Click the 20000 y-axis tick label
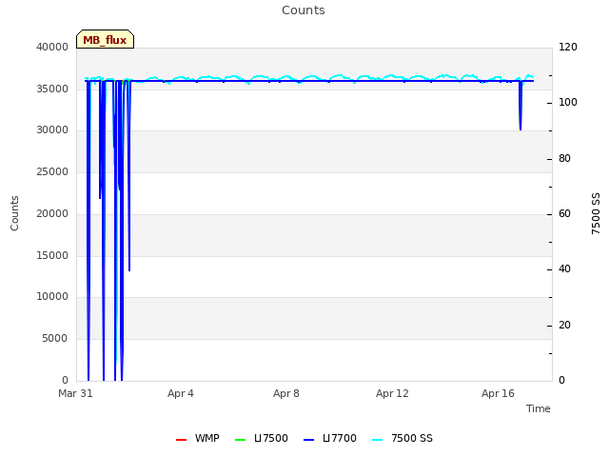This screenshot has height=457, width=609. 52,213
